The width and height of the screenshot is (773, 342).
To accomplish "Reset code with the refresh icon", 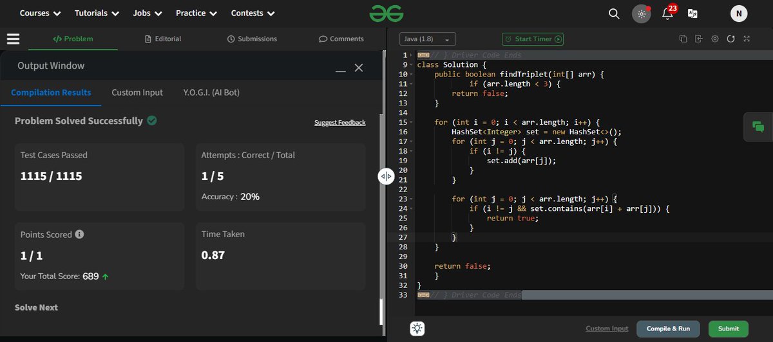I will 730,39.
